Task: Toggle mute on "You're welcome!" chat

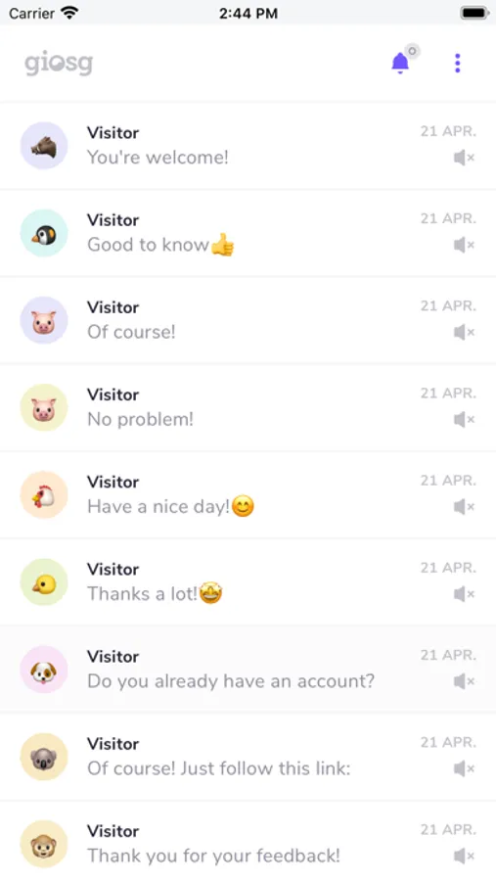Action: click(x=464, y=158)
